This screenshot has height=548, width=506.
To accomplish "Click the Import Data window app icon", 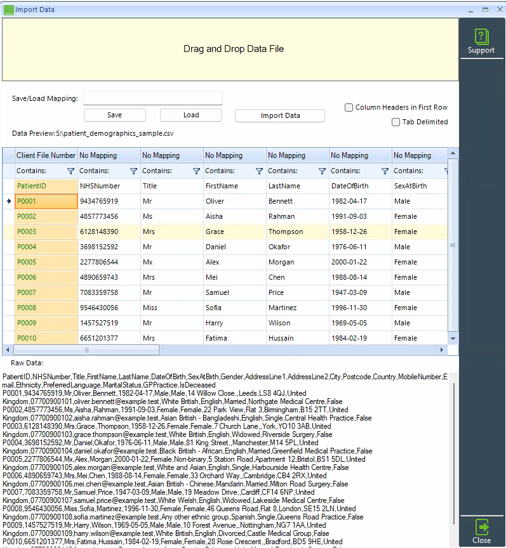I will 9,10.
